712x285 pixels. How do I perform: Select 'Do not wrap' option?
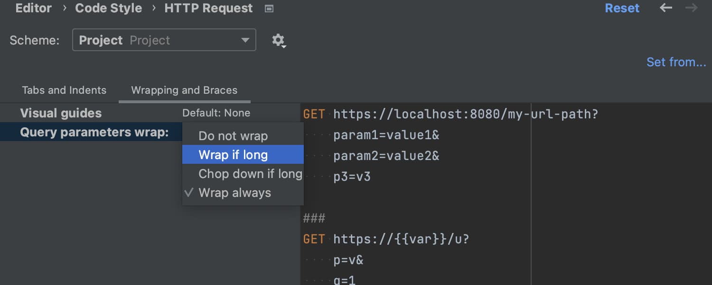pos(233,136)
